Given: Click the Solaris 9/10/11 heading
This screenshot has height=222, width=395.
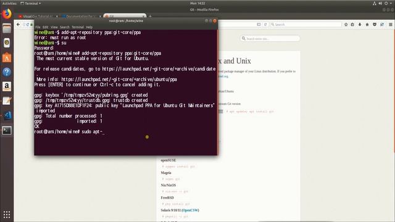Looking at the screenshot, I should pos(171,210).
